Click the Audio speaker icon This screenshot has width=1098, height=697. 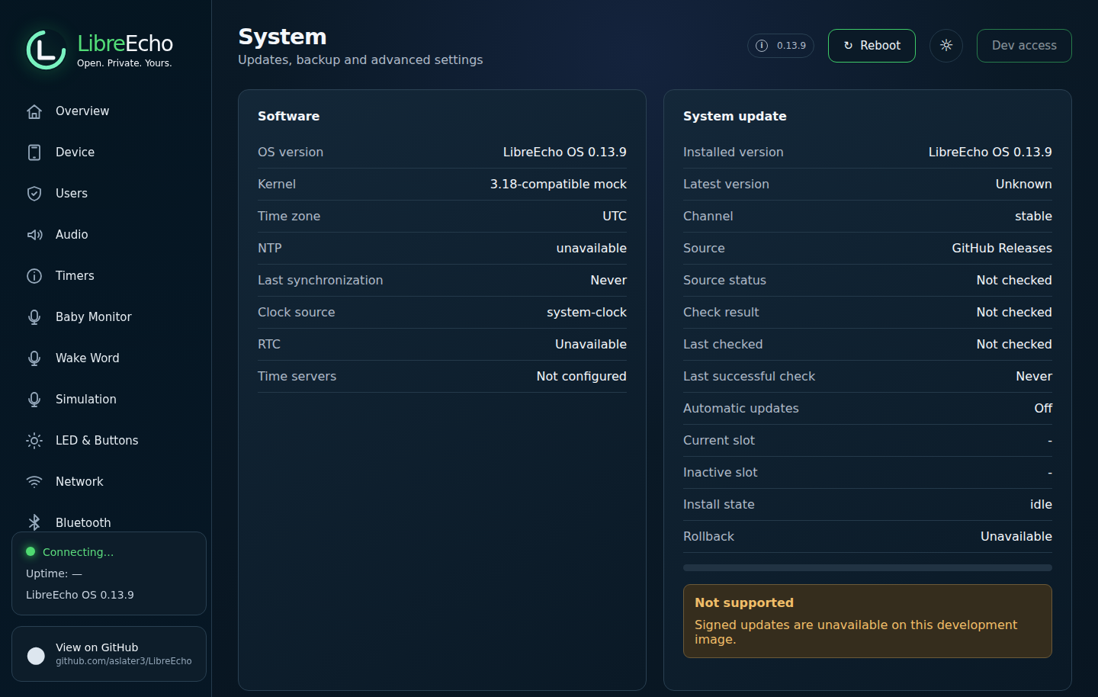(x=34, y=235)
